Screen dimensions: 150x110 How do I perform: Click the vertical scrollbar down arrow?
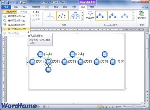click(x=147, y=91)
